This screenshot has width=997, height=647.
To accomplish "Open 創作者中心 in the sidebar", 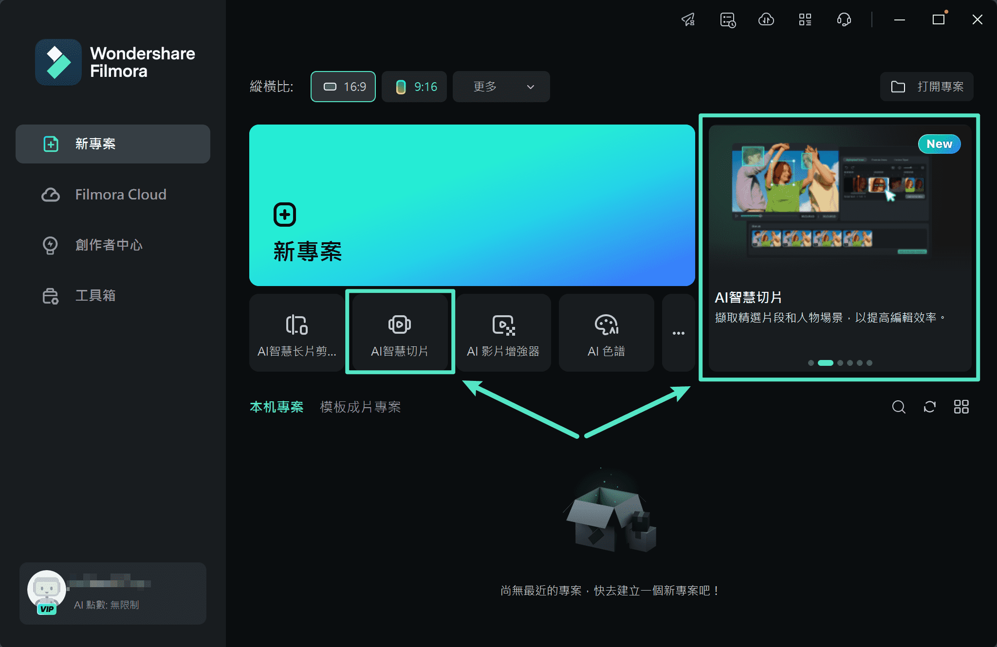I will [x=113, y=245].
